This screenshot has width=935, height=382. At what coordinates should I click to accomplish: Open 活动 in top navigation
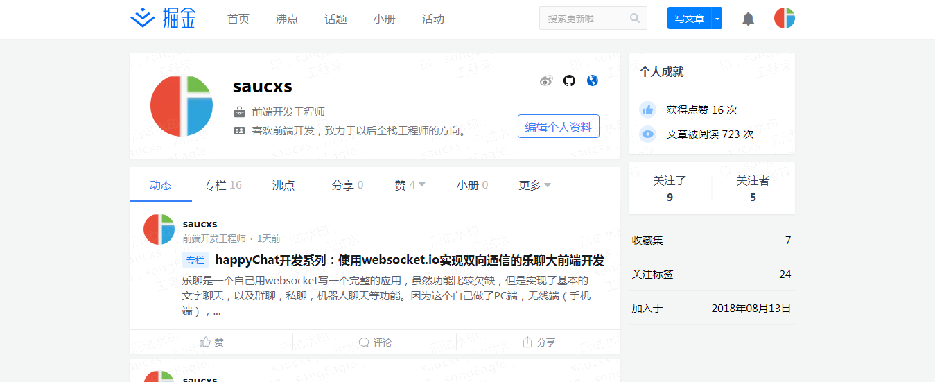432,19
